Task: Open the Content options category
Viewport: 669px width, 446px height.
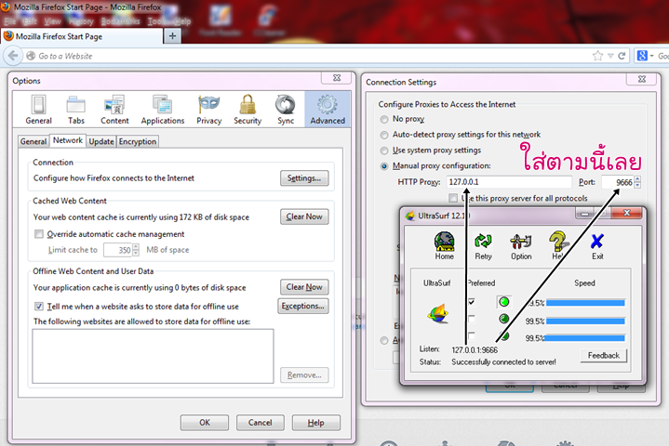Action: coord(114,110)
